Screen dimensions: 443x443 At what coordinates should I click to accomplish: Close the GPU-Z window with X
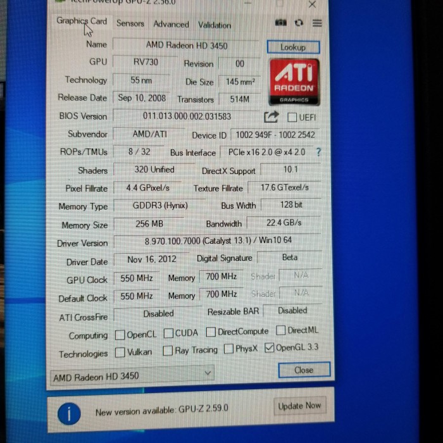coord(312,4)
